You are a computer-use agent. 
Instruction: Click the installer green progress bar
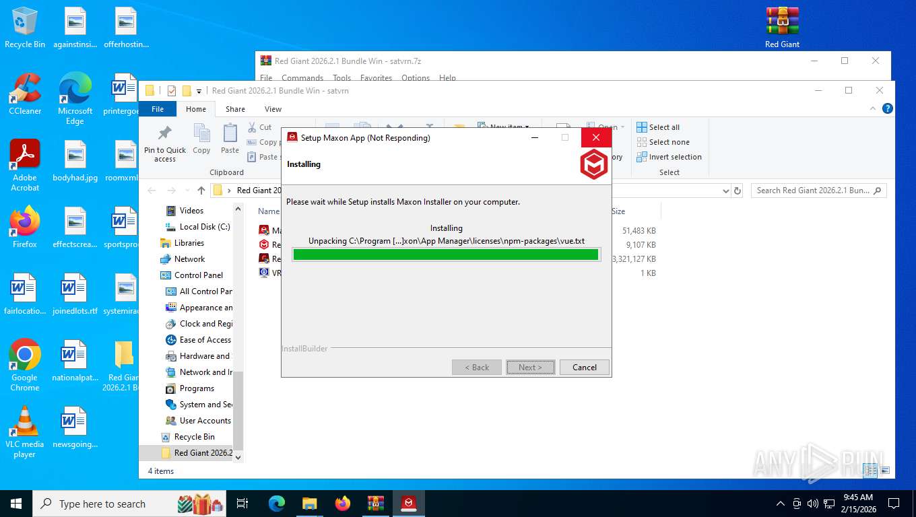[x=446, y=254]
